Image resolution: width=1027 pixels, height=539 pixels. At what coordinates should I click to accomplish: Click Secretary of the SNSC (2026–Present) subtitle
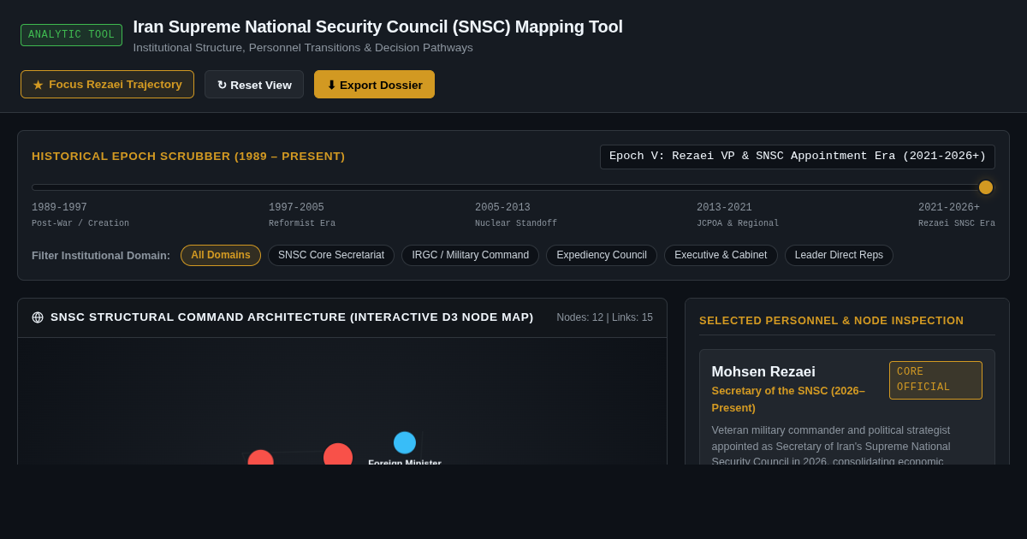click(788, 399)
